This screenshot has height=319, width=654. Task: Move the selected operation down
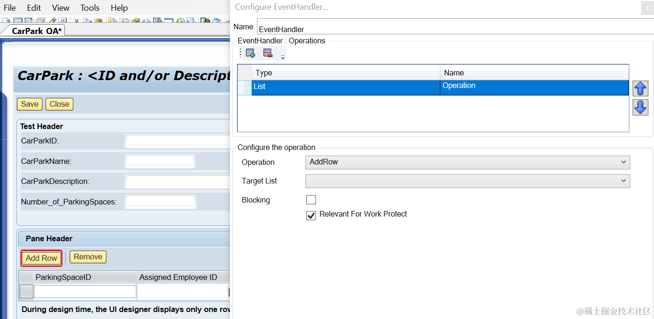(641, 108)
